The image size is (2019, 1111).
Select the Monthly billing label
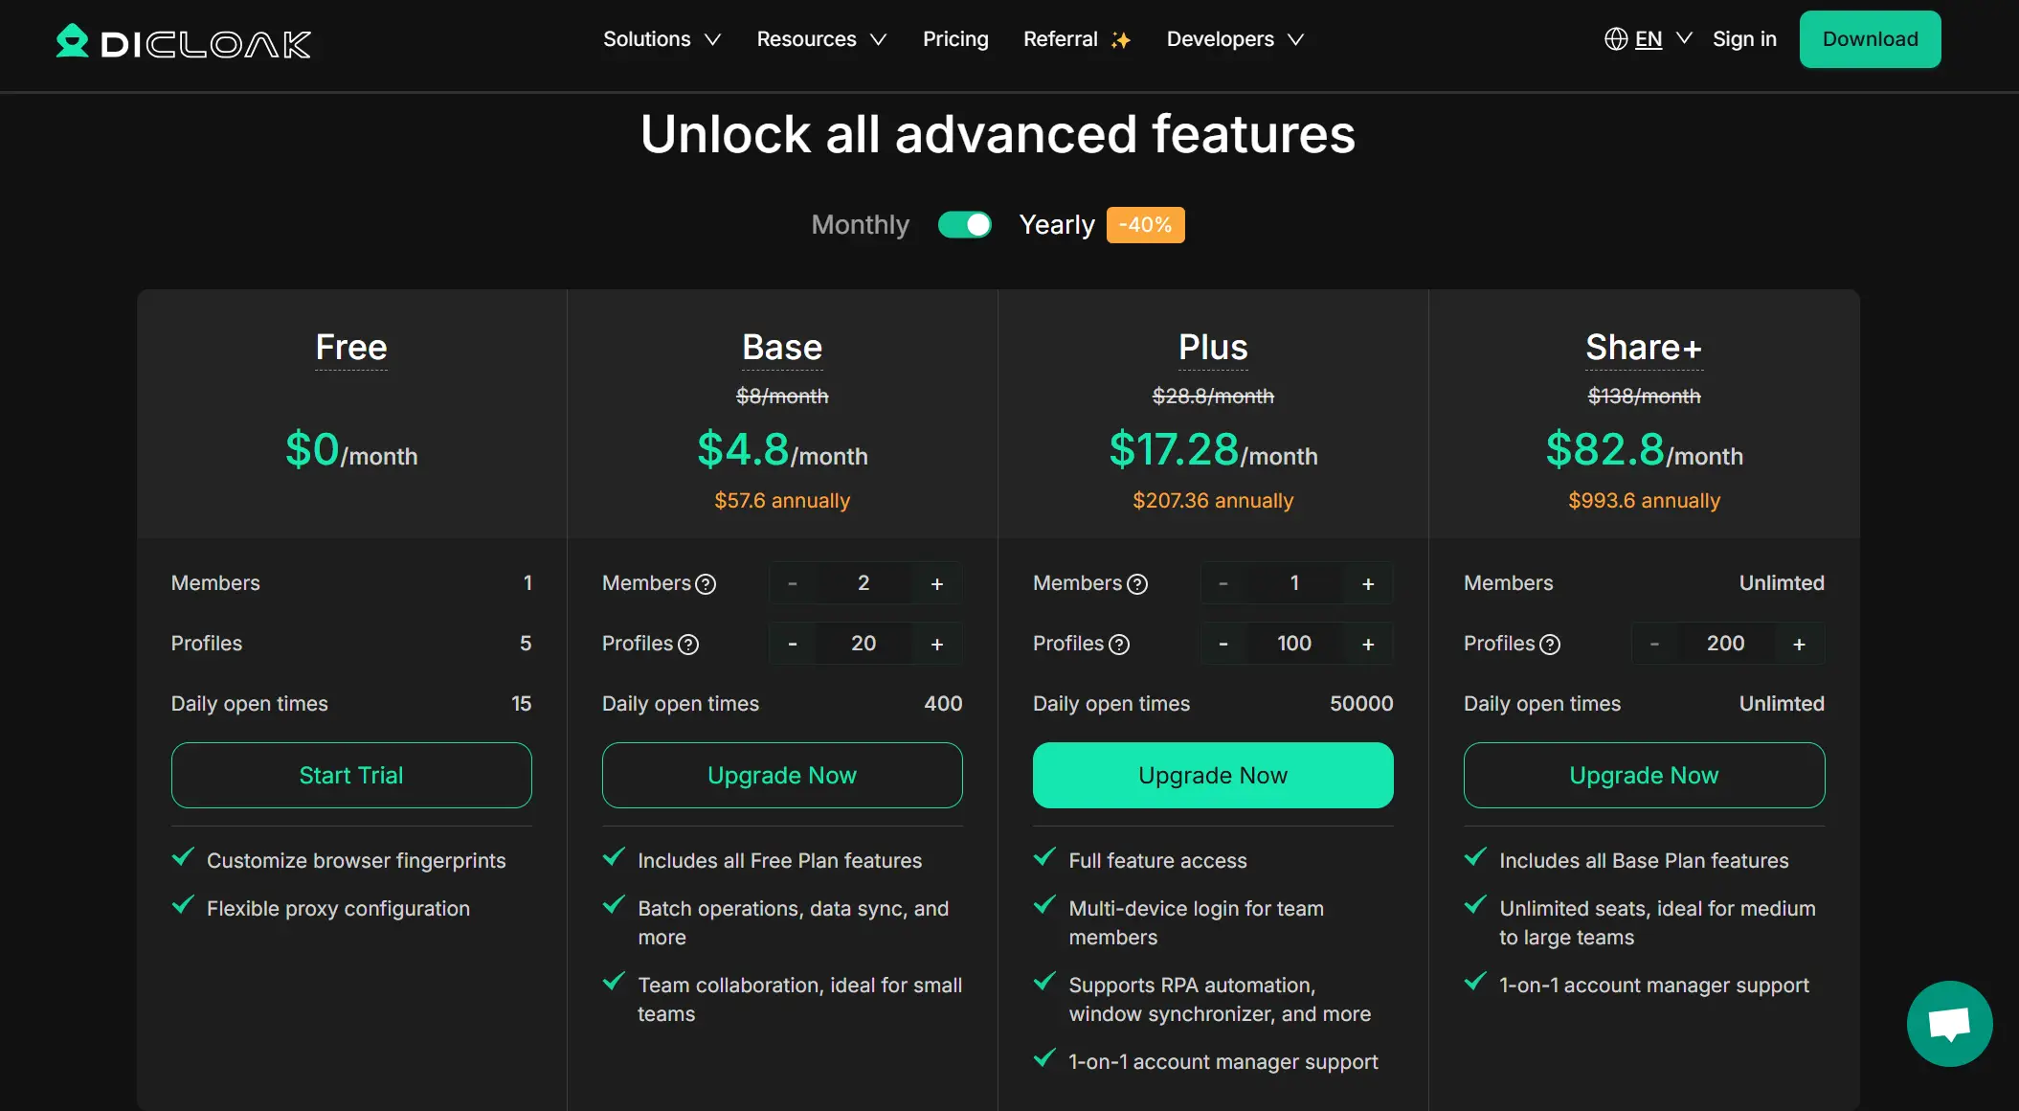coord(860,225)
